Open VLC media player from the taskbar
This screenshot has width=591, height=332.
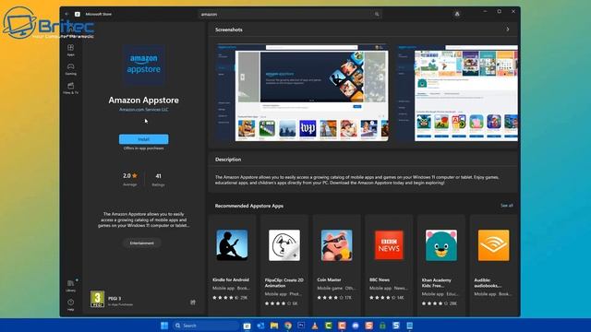315,326
